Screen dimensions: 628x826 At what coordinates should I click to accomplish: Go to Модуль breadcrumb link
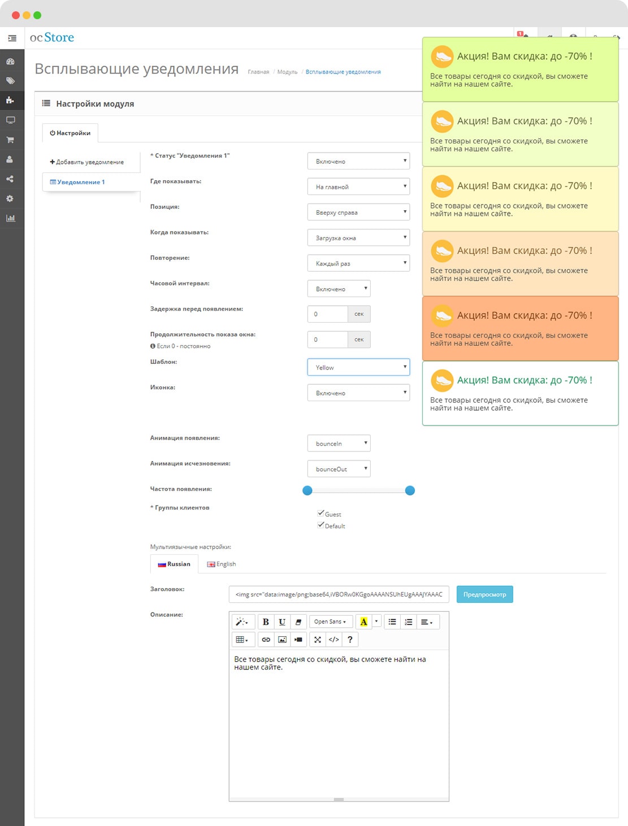coord(287,72)
